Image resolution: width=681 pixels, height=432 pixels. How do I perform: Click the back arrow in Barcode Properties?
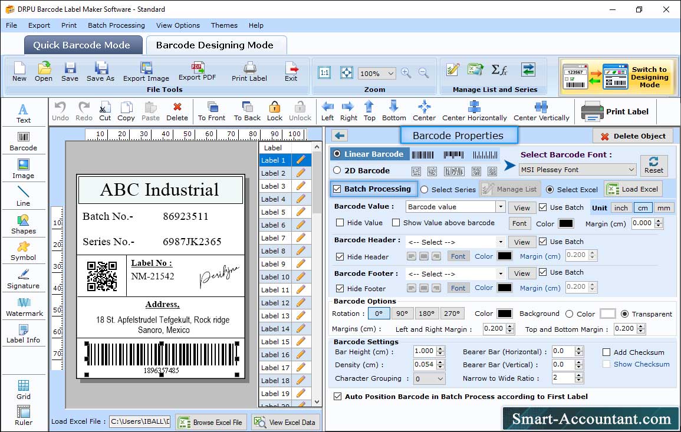(340, 136)
